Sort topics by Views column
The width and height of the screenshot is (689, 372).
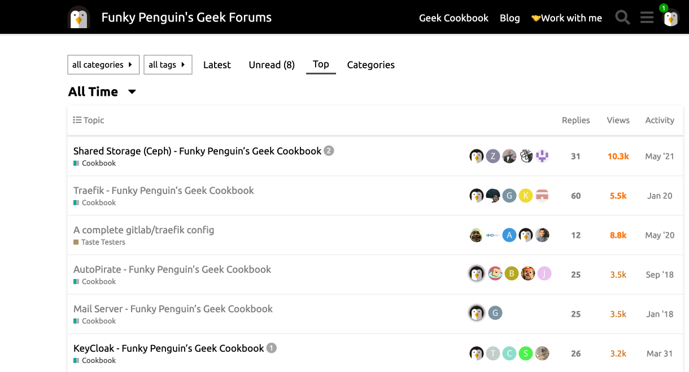coord(618,120)
